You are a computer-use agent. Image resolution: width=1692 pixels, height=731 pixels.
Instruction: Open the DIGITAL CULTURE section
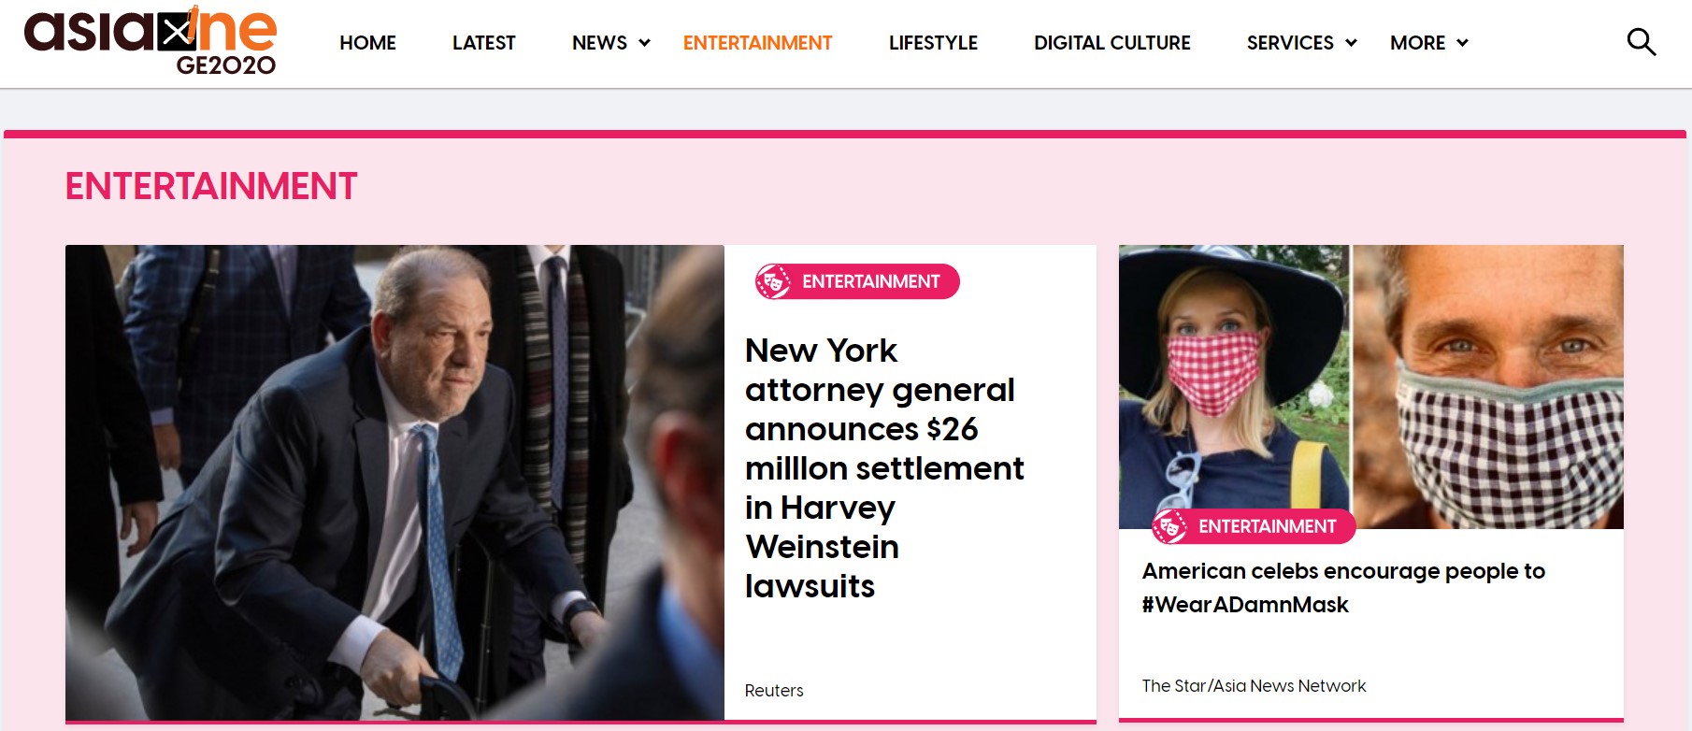pos(1111,42)
